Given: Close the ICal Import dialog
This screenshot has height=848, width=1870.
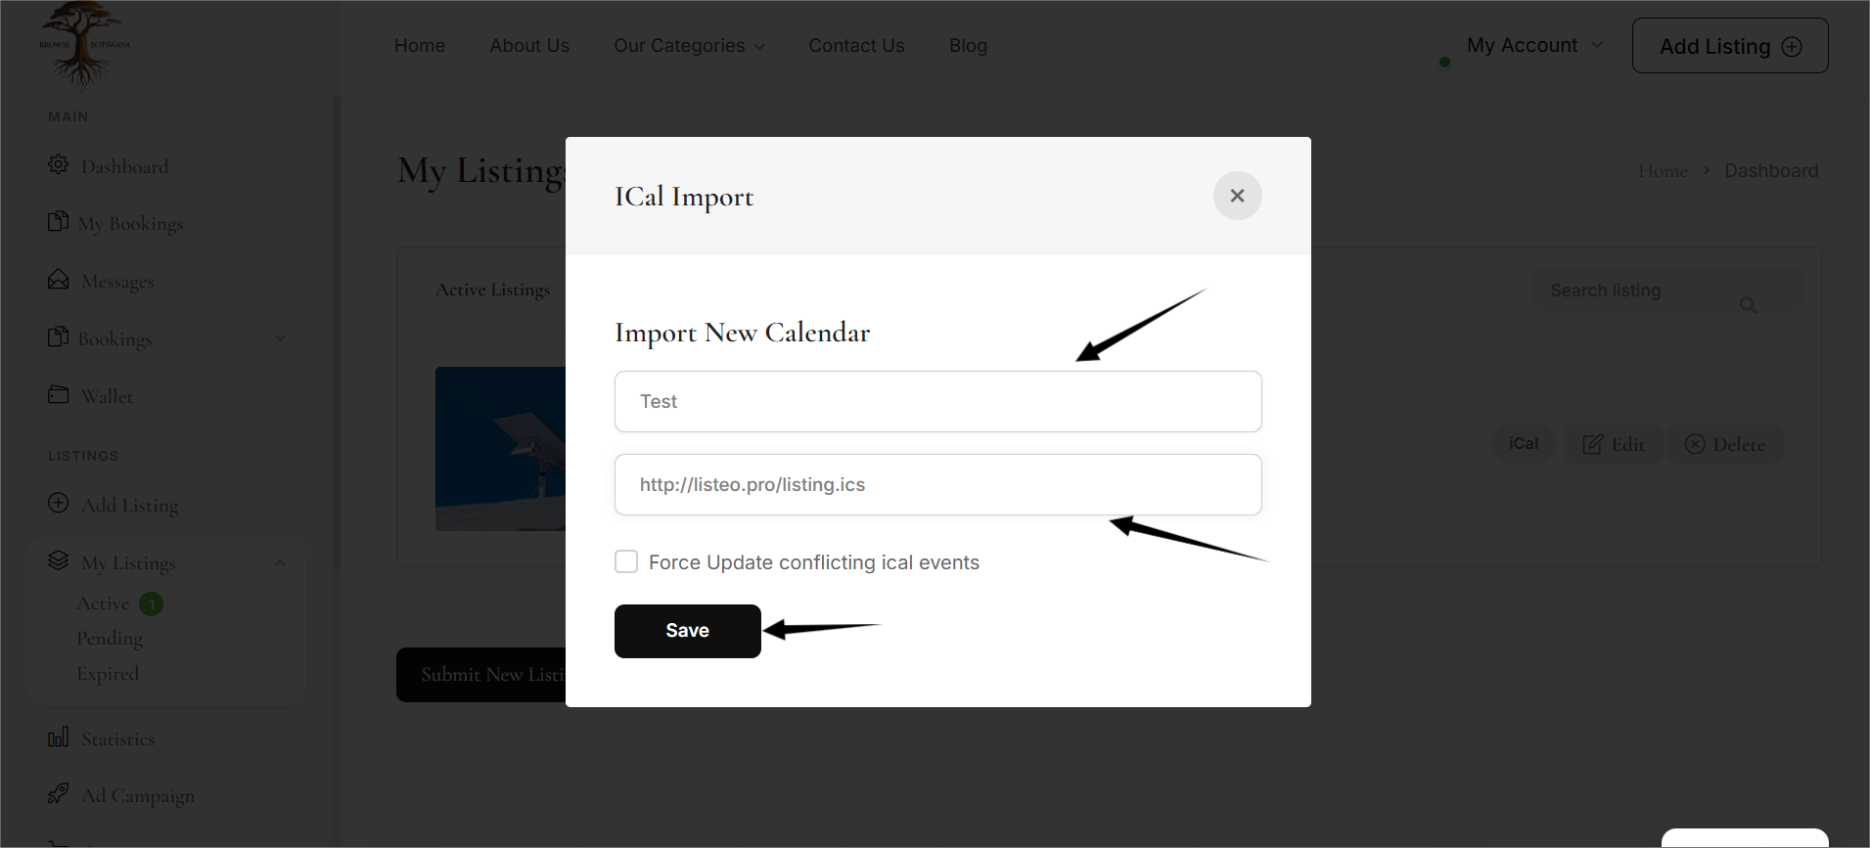Looking at the screenshot, I should tap(1237, 196).
